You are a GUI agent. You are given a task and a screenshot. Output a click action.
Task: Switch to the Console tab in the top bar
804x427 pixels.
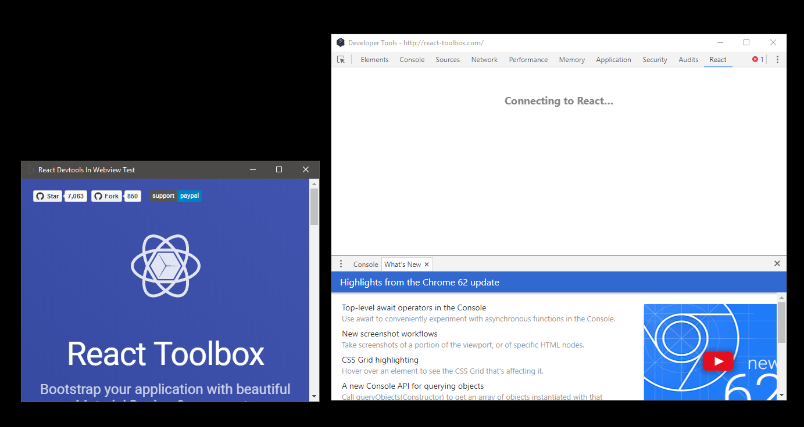412,60
